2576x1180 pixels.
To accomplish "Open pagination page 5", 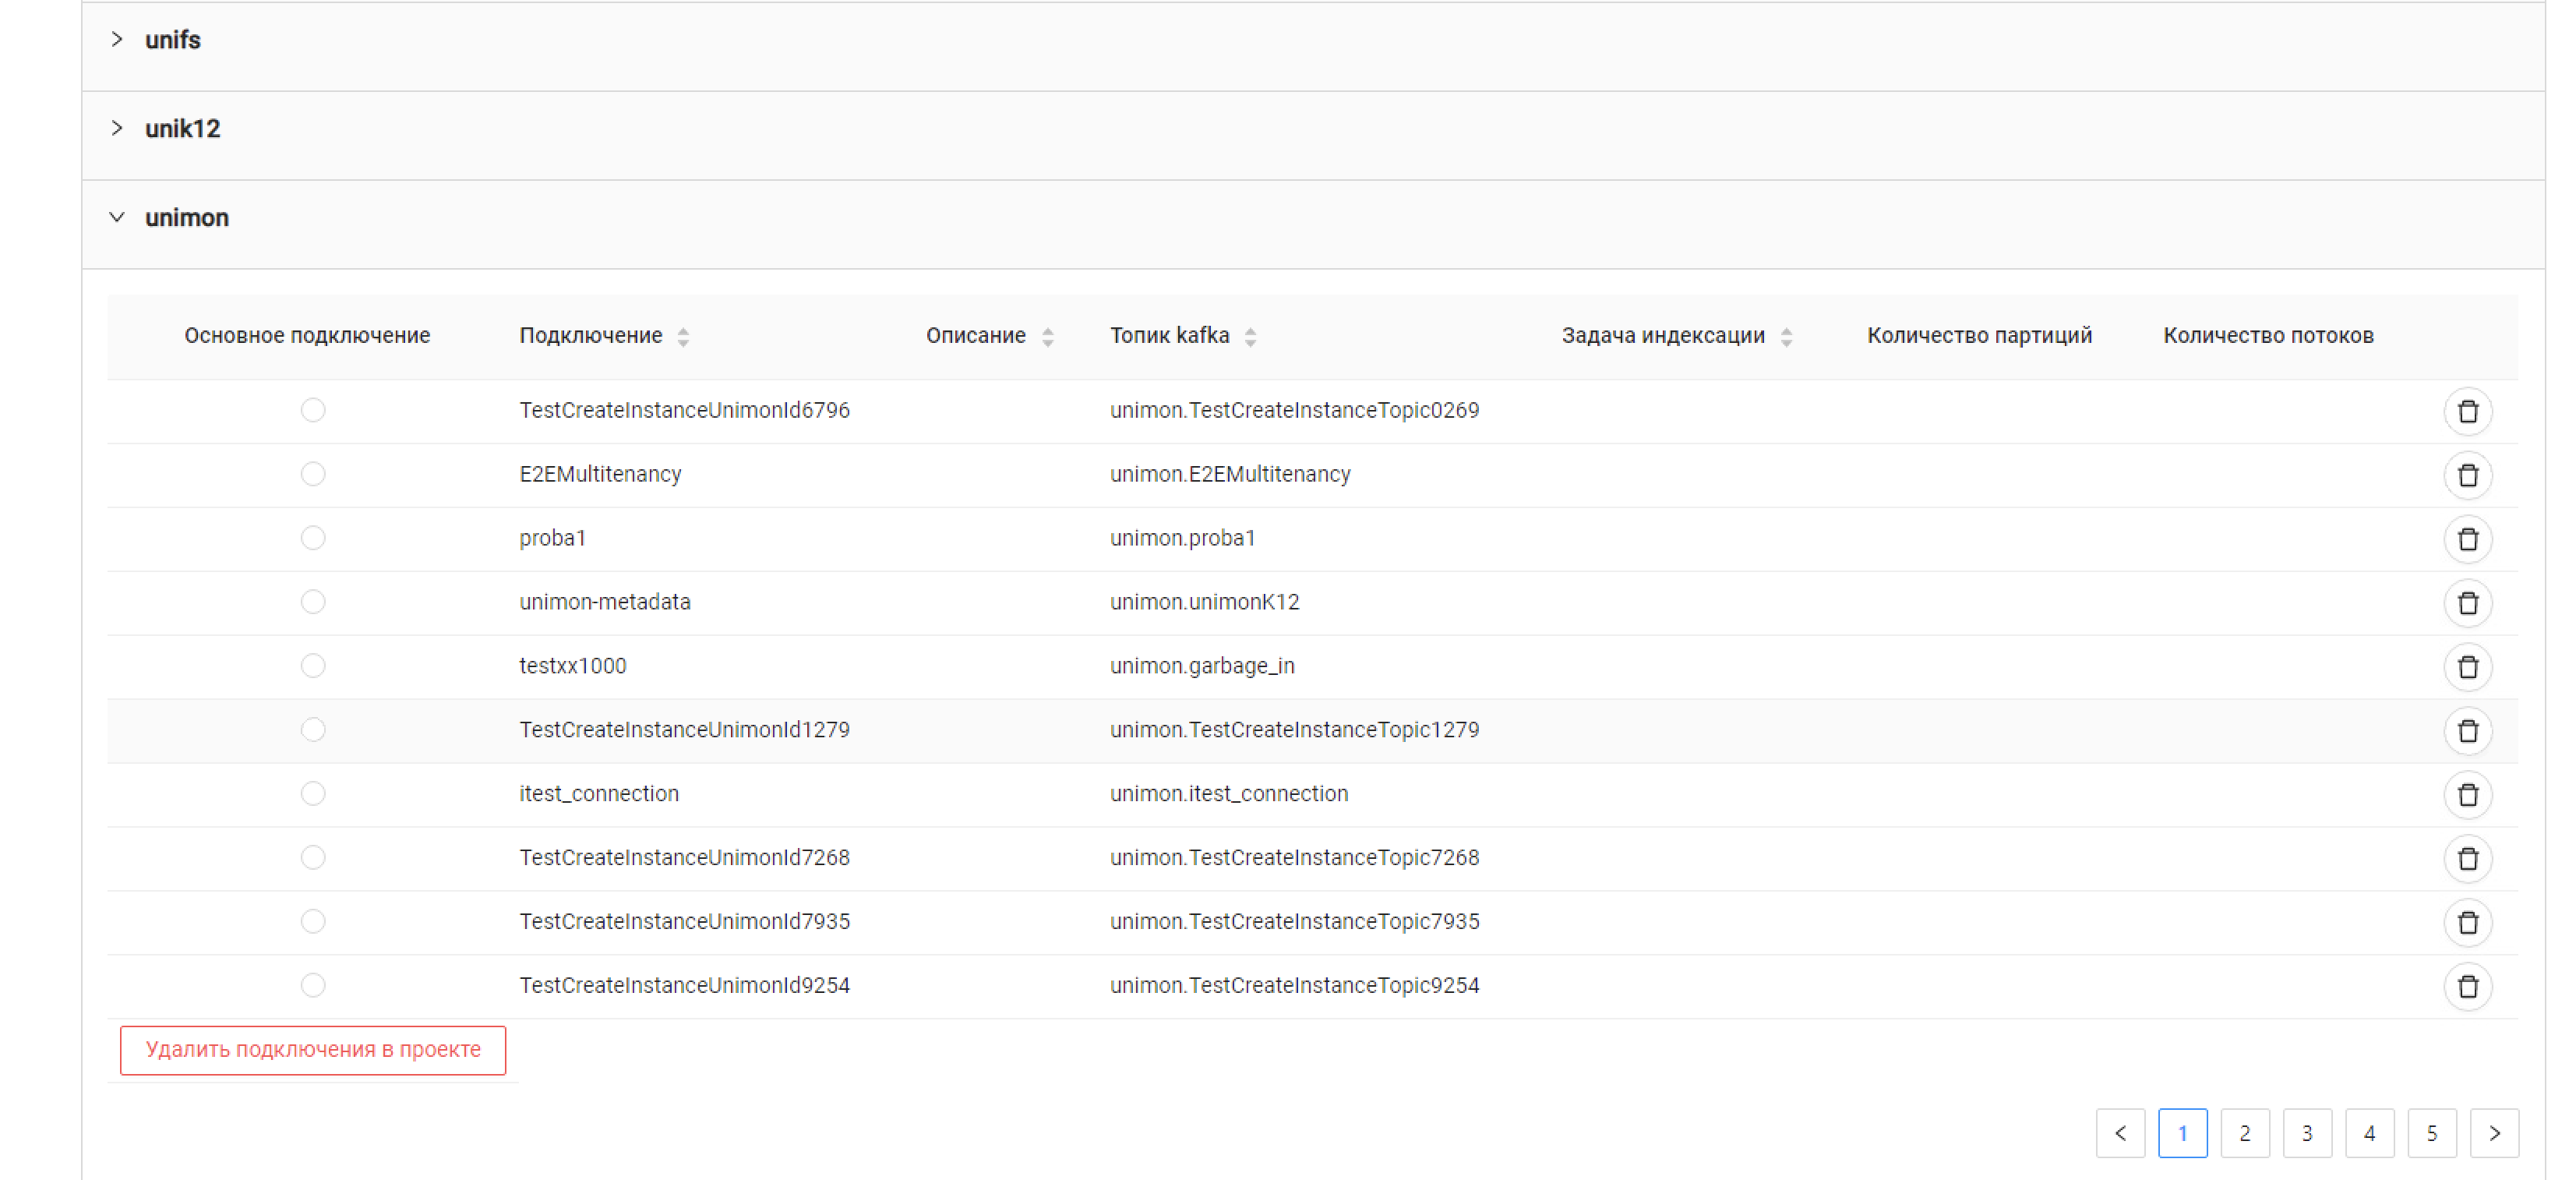I will pos(2431,1133).
